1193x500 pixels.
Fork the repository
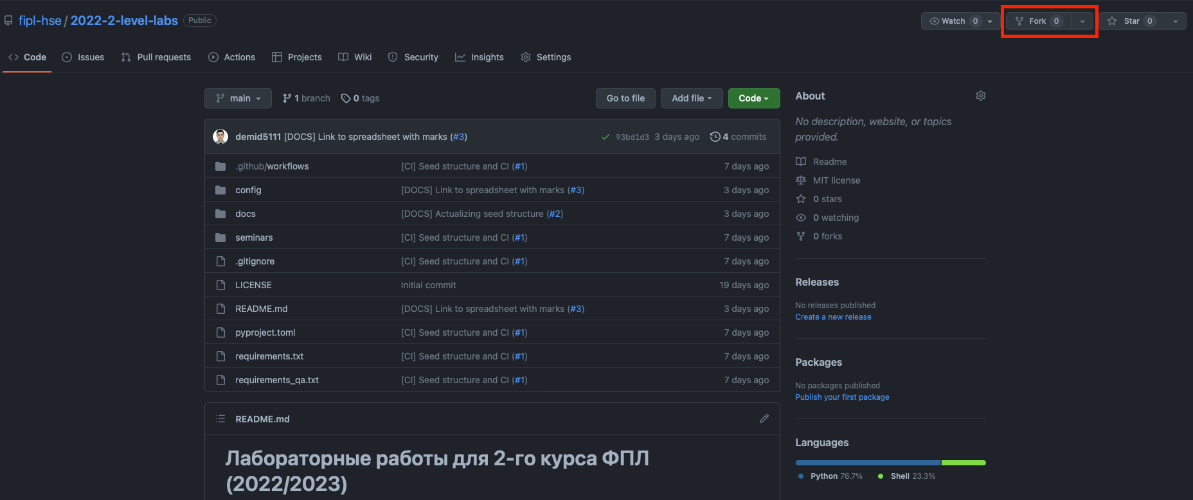[x=1039, y=21]
